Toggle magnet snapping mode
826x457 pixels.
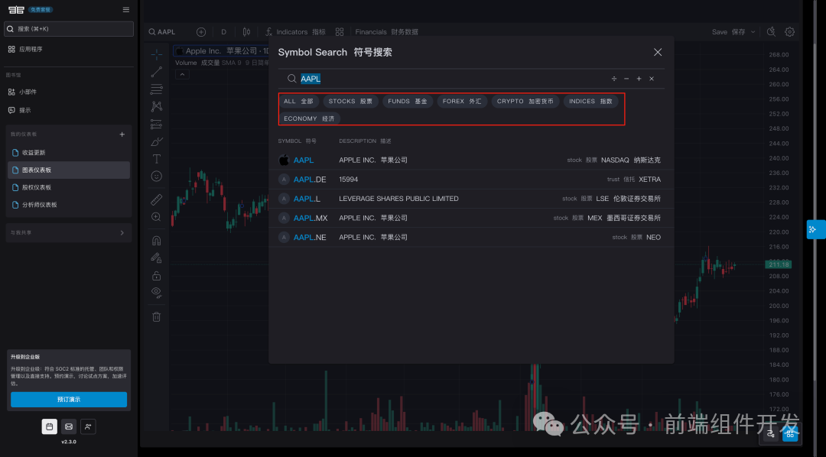(x=156, y=239)
